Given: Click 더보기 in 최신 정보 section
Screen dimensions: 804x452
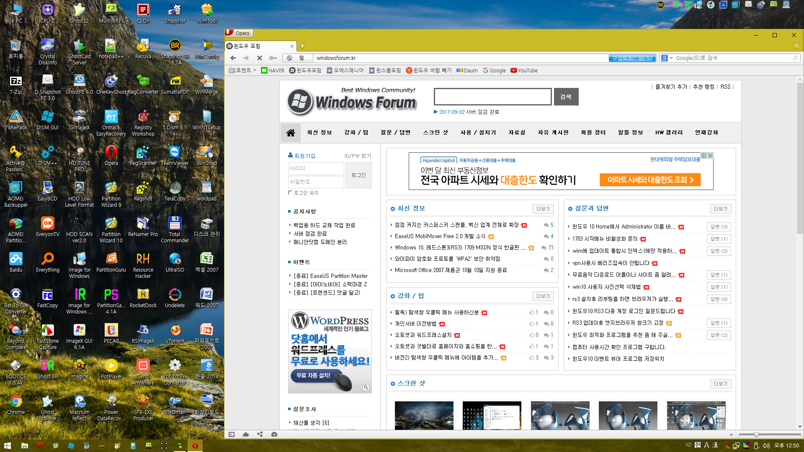Looking at the screenshot, I should tap(543, 209).
